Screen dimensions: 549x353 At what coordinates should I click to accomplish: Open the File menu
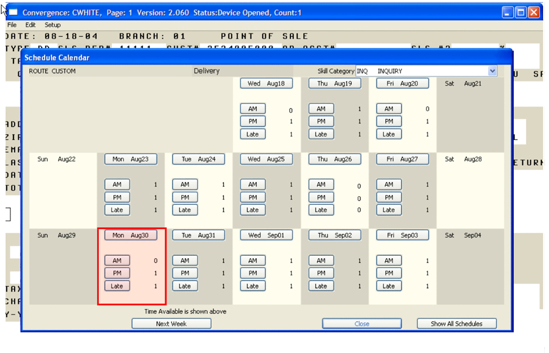point(12,25)
